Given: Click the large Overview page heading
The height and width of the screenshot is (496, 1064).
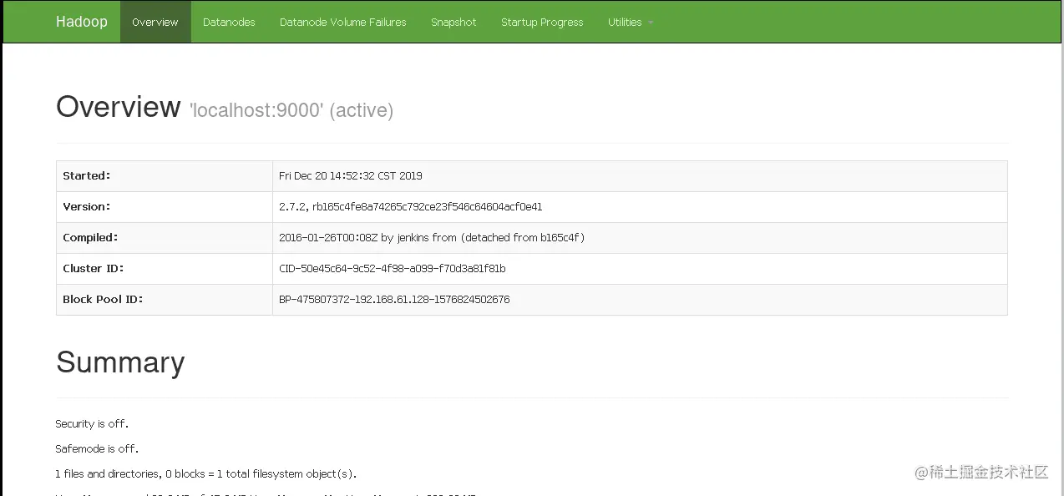Looking at the screenshot, I should pos(118,107).
